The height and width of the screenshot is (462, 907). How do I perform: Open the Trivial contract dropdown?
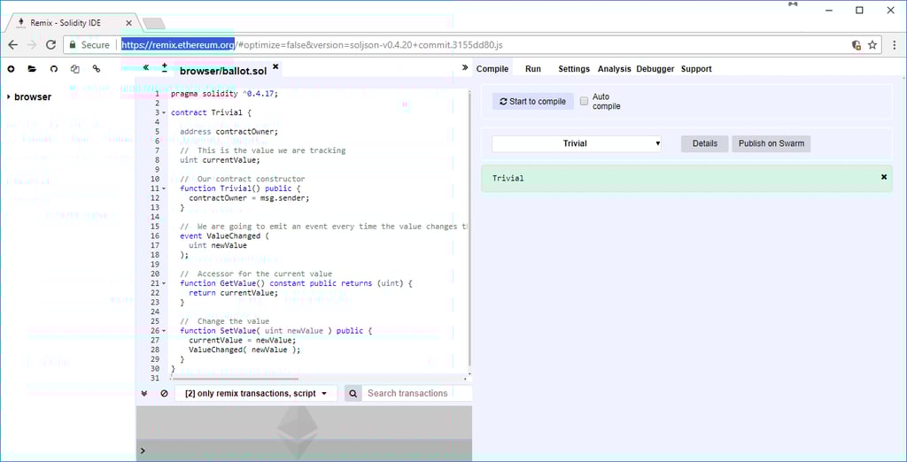pyautogui.click(x=577, y=143)
